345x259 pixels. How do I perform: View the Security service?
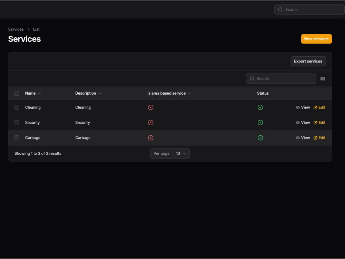(303, 123)
